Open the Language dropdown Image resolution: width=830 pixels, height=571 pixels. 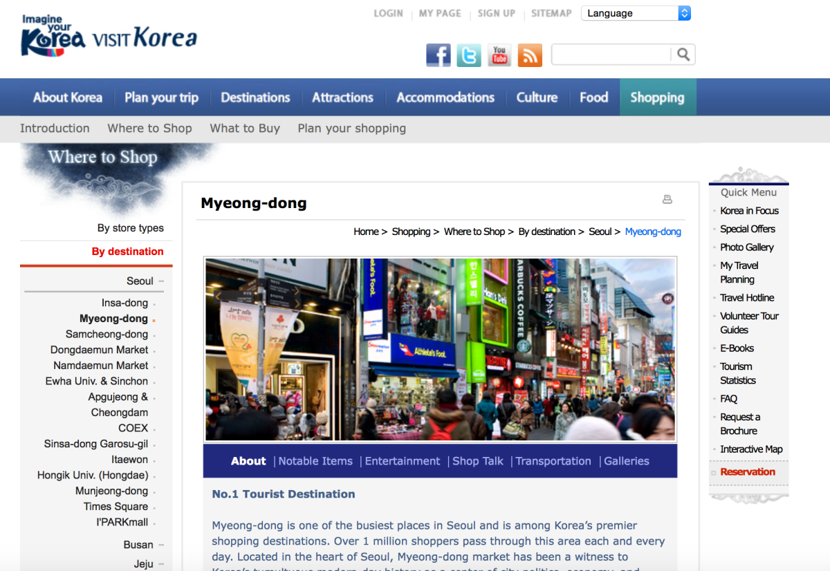[636, 13]
